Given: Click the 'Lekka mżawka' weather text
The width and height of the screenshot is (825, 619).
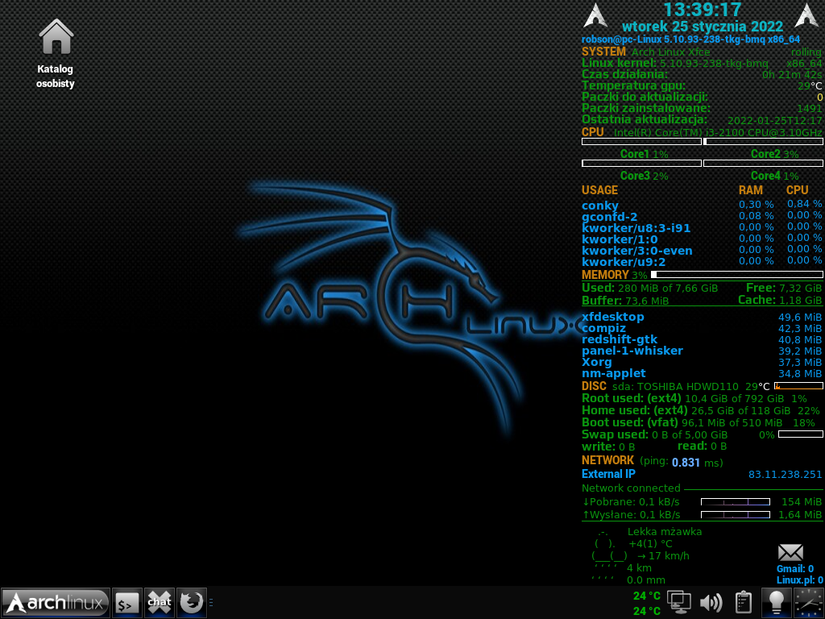Looking at the screenshot, I should point(665,532).
